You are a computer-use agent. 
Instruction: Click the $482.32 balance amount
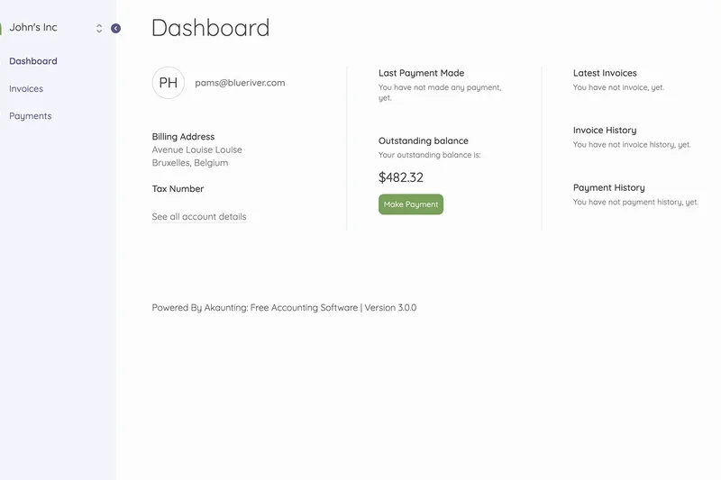[401, 177]
